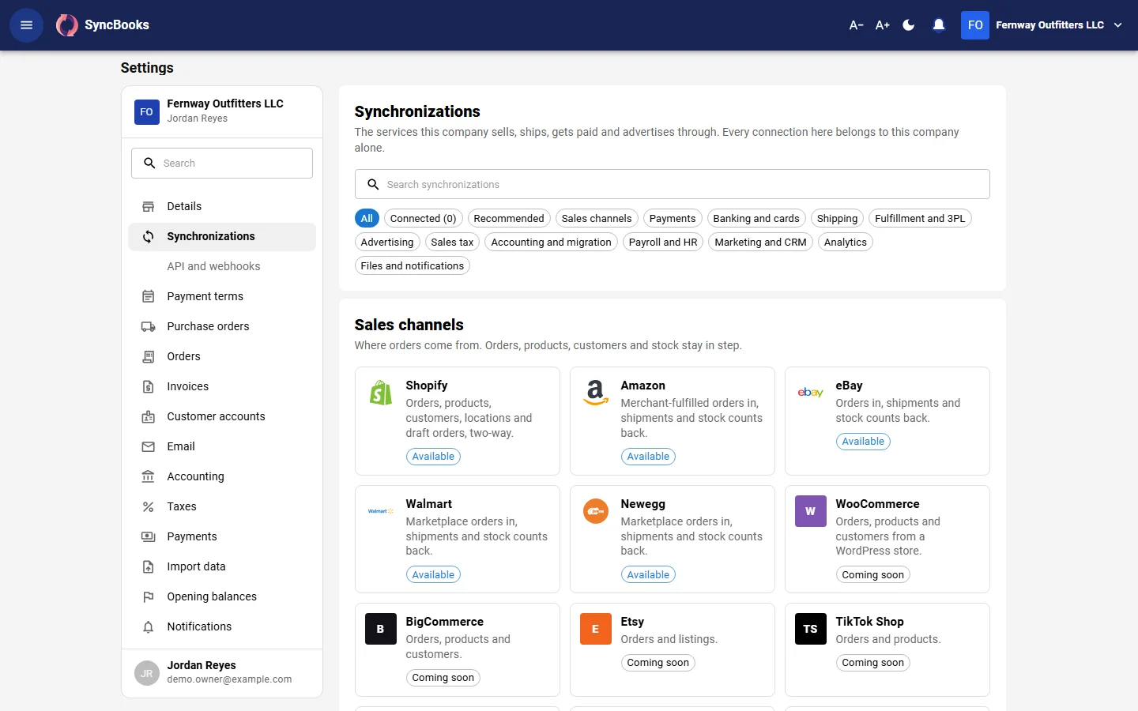Toggle dark mode moon icon

pos(909,25)
